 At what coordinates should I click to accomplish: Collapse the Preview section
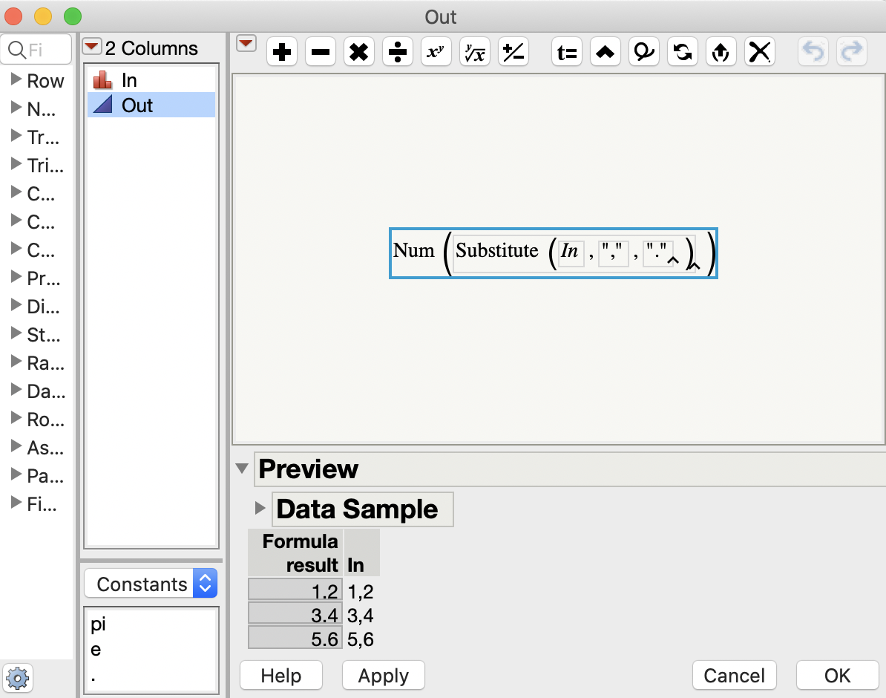tap(241, 469)
